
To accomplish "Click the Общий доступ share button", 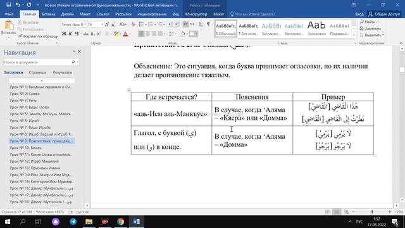I will pos(384,14).
